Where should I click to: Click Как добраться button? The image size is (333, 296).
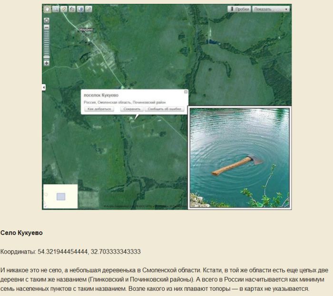coord(99,109)
